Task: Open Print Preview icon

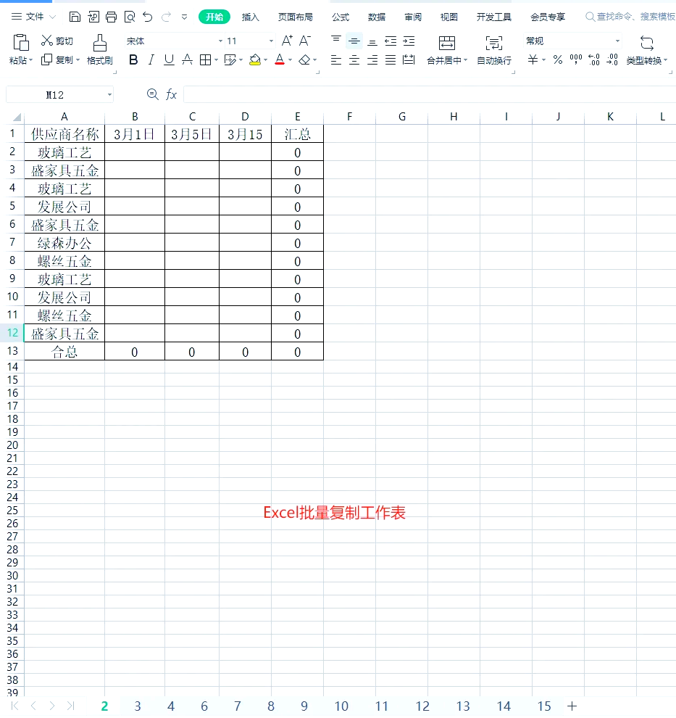Action: click(129, 17)
